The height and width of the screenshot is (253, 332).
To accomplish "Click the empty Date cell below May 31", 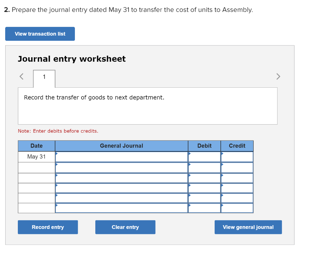I will point(36,167).
